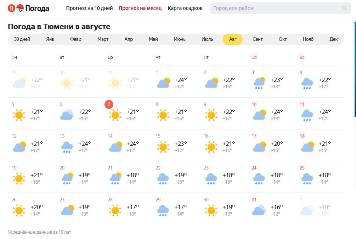The image size is (356, 239).
Task: Click the sun icon for August 15
Action: pos(163,147)
